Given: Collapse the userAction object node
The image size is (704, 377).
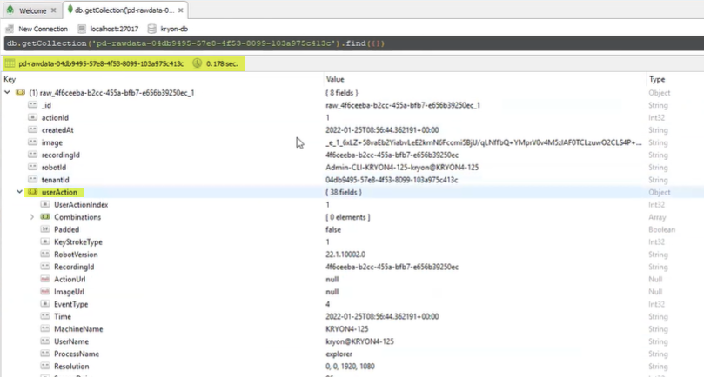Looking at the screenshot, I should point(20,192).
